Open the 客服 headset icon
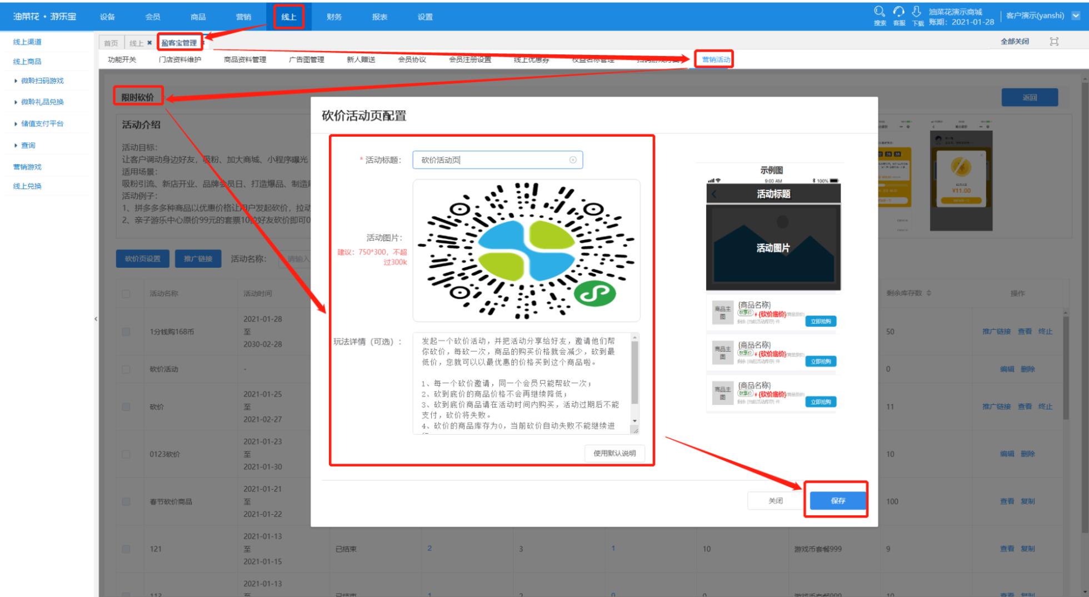1089x597 pixels. click(898, 12)
